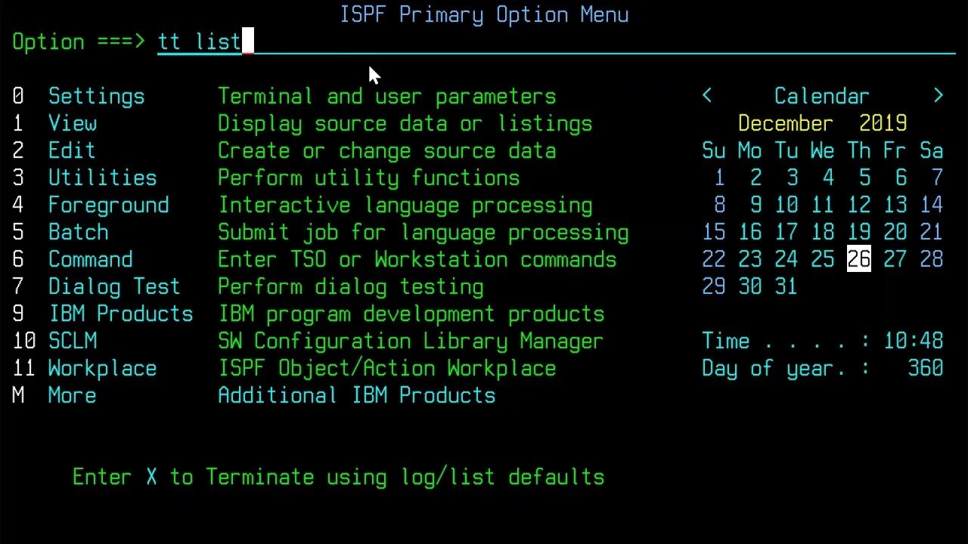The width and height of the screenshot is (968, 544).
Task: Click 'Display source data or listings' text
Action: (x=405, y=123)
